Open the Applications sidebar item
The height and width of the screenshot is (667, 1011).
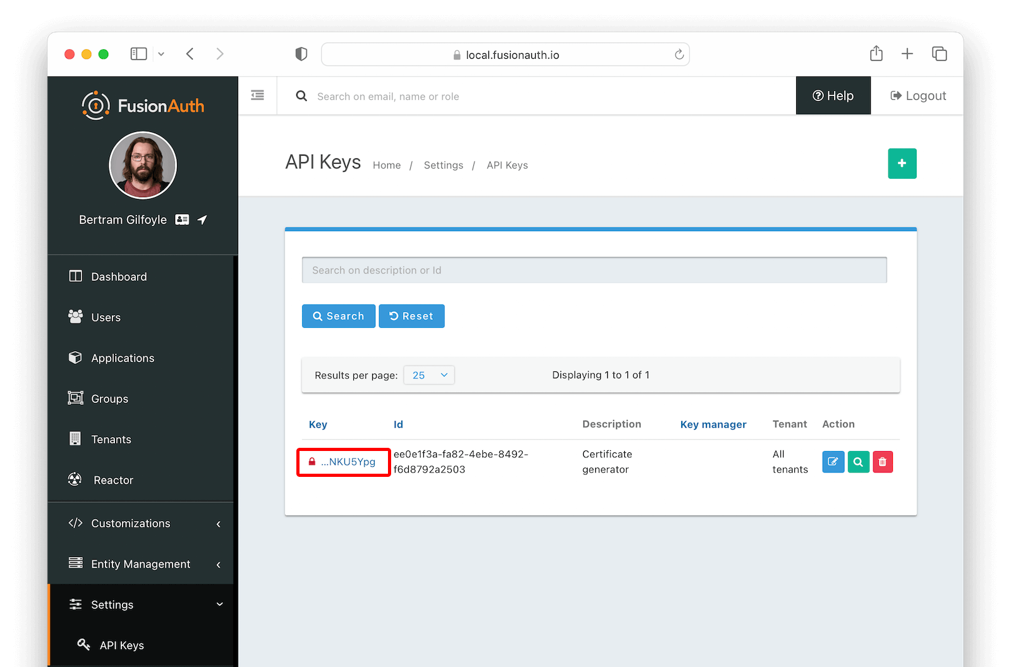[x=123, y=358]
